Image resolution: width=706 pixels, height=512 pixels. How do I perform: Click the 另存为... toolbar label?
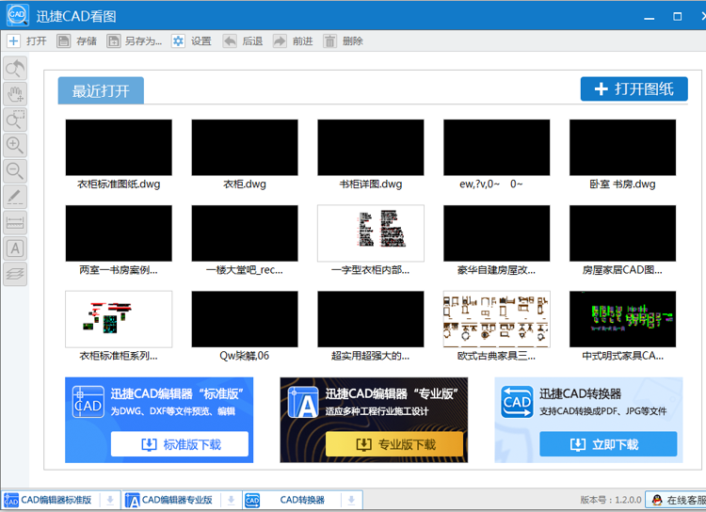tap(143, 41)
